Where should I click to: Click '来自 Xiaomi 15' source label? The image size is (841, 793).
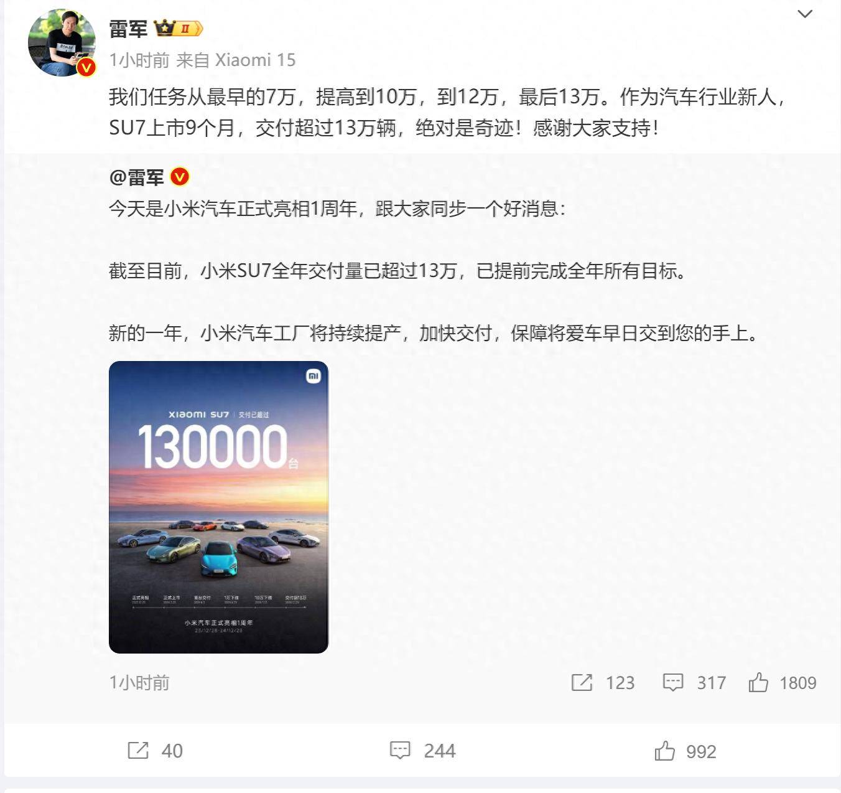click(x=236, y=60)
